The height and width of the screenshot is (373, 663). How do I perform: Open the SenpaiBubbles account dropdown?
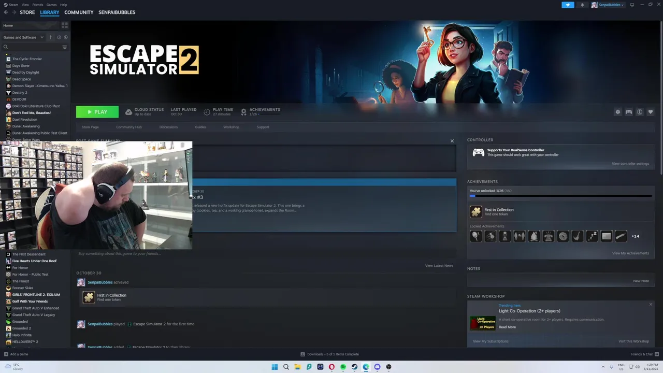608,5
